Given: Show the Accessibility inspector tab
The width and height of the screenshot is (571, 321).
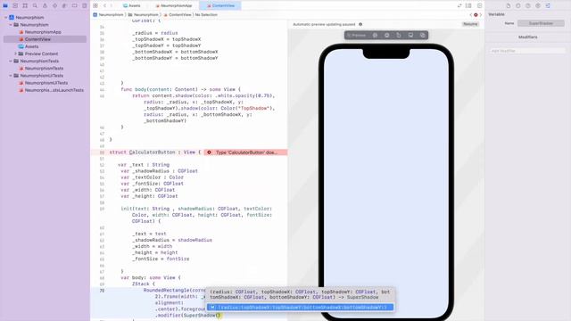Looking at the screenshot, I should coord(538,6).
